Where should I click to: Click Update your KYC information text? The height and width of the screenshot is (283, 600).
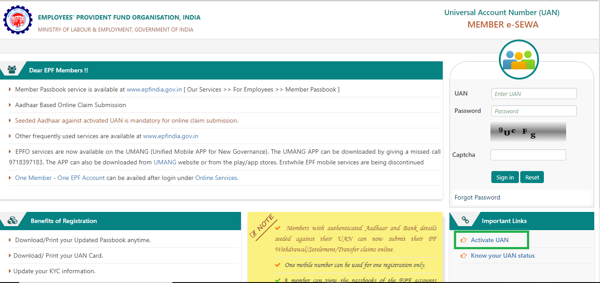point(54,271)
